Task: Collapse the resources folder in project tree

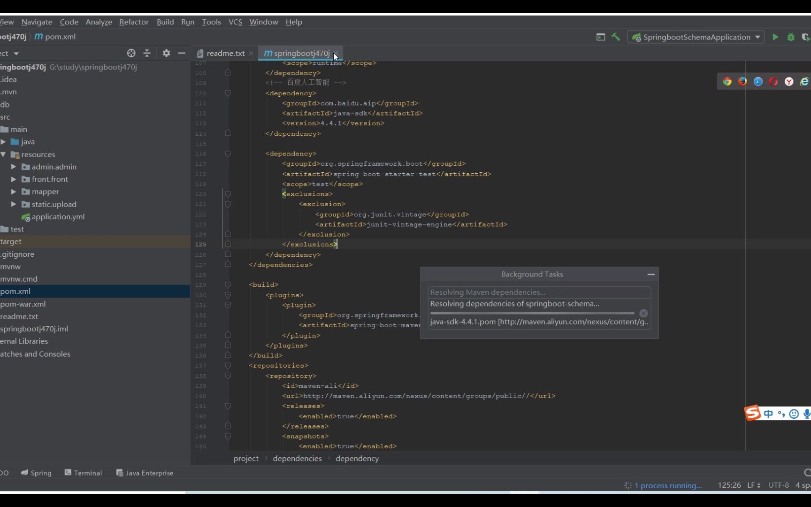Action: tap(3, 154)
